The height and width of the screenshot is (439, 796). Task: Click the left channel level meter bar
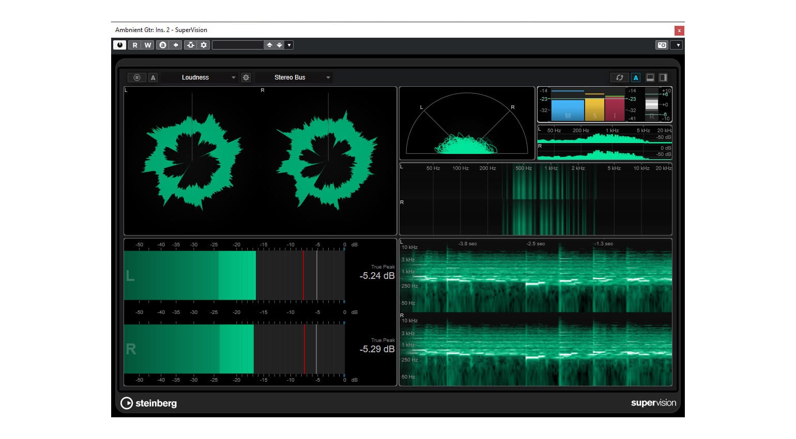click(x=234, y=275)
